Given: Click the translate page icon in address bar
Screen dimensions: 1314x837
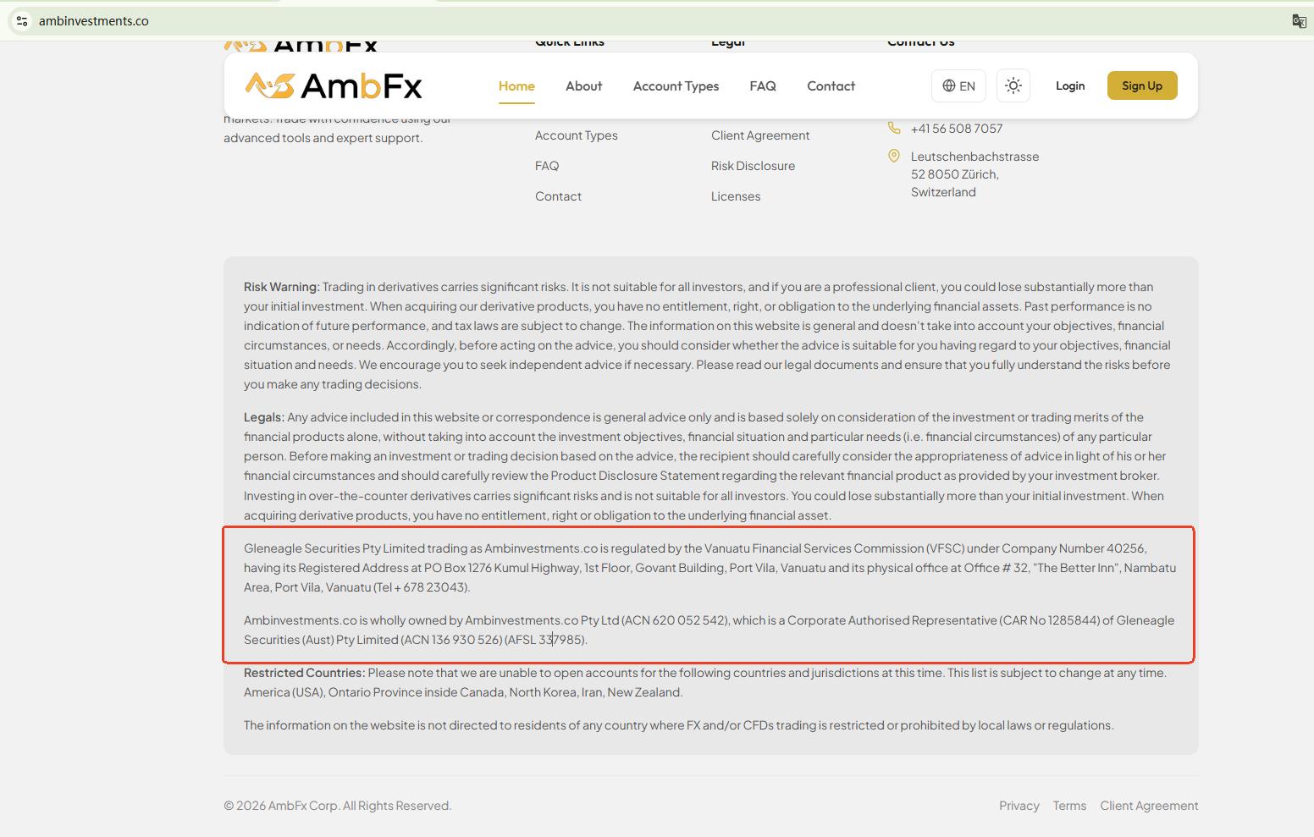Looking at the screenshot, I should tap(1299, 21).
